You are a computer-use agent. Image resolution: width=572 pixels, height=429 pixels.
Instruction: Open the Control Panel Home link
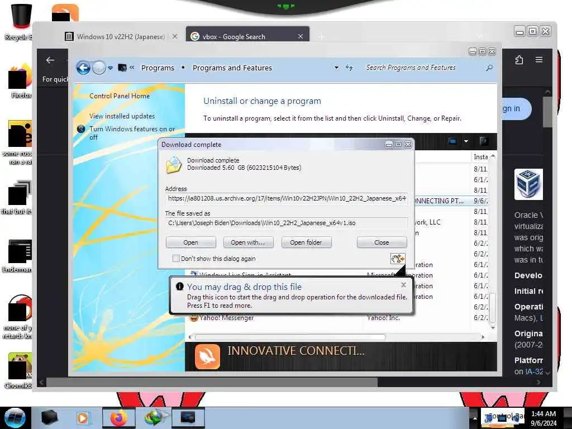coord(120,96)
